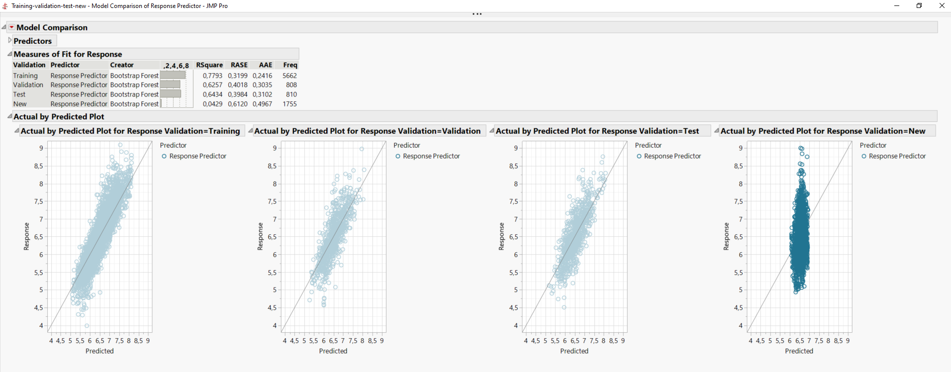Collapse the Model Comparison outline
Viewport: 951px width, 372px height.
coord(4,27)
